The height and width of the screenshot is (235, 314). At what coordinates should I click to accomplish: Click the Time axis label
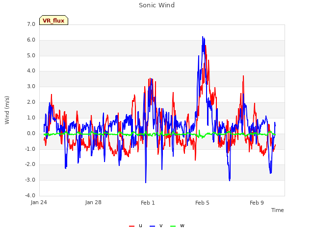pyautogui.click(x=278, y=210)
